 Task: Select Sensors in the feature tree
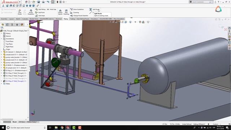click(x=7, y=36)
